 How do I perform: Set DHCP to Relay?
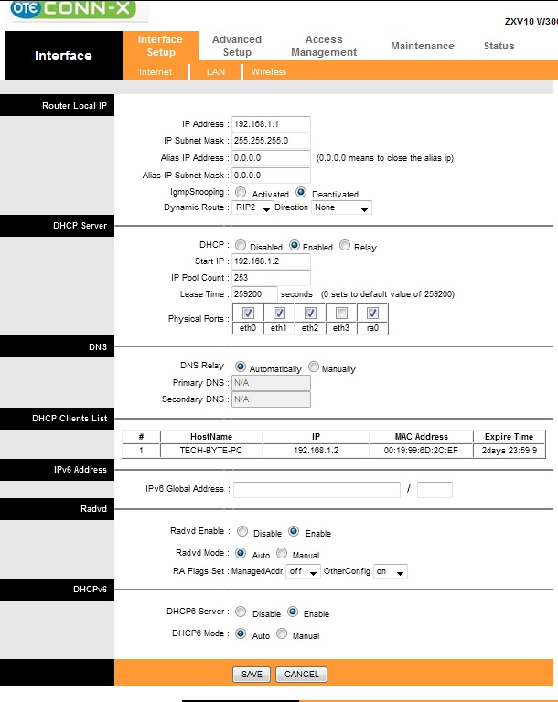pyautogui.click(x=345, y=245)
